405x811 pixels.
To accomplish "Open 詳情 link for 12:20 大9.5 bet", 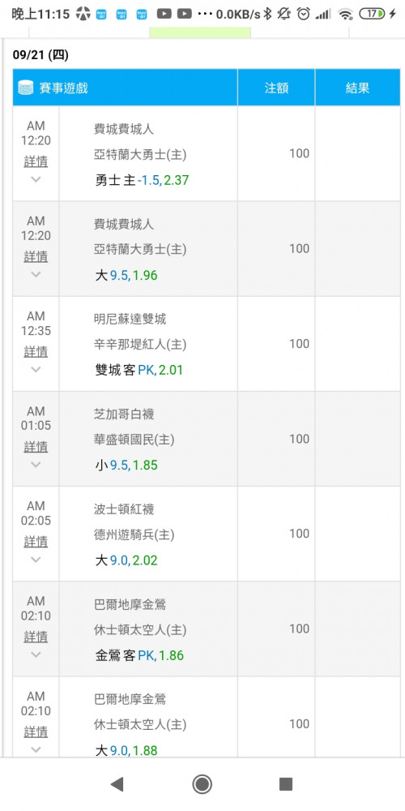I will click(x=36, y=257).
